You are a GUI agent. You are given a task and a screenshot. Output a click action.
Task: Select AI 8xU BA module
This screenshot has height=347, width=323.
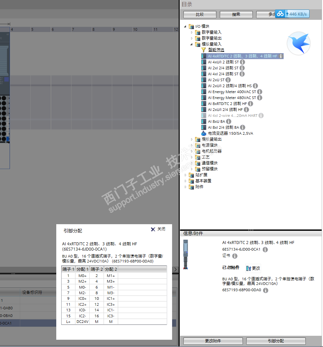[x=216, y=121]
